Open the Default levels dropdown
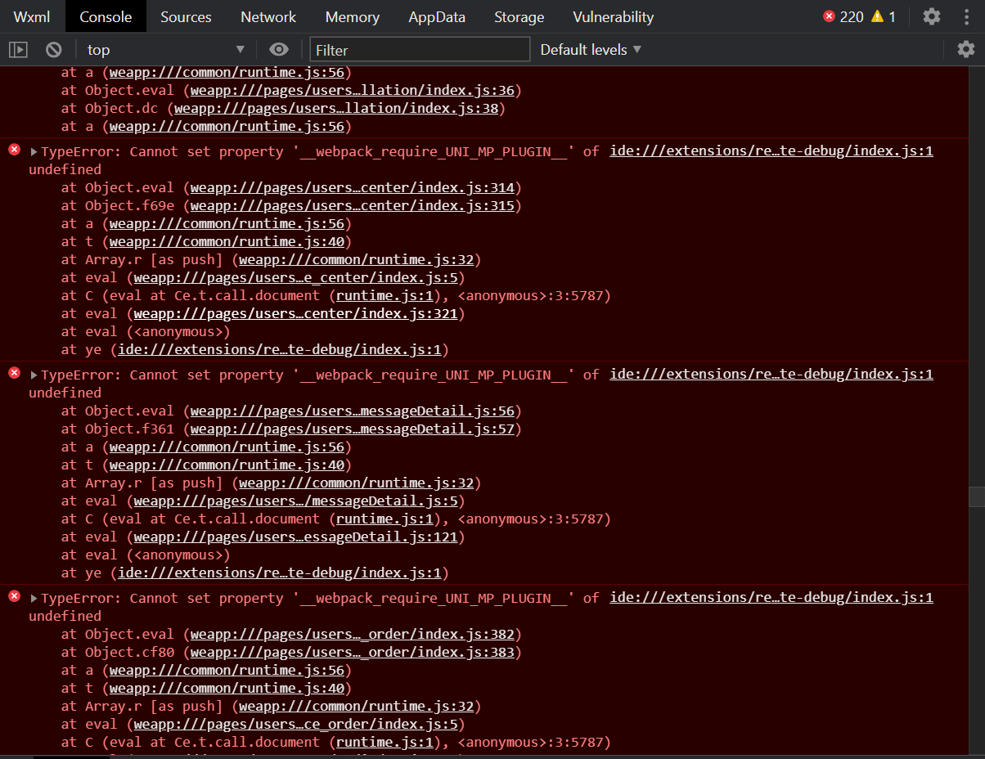The width and height of the screenshot is (985, 759). [591, 50]
